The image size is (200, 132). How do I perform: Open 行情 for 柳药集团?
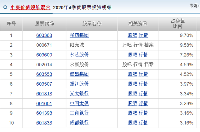[143, 35]
